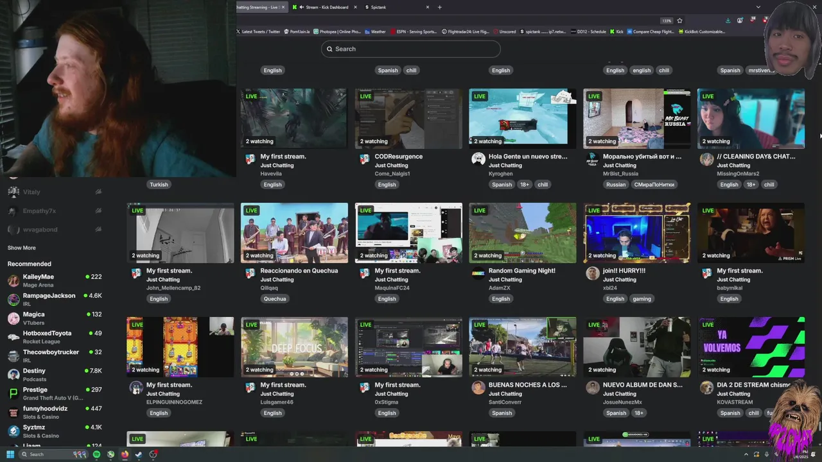This screenshot has height=462, width=822.
Task: Open the Empathy7x channel in sidebar
Action: pyautogui.click(x=55, y=210)
